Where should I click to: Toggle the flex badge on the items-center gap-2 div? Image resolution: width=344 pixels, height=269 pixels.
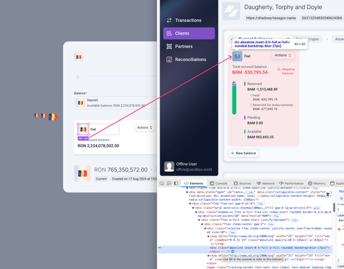[x=271, y=224]
